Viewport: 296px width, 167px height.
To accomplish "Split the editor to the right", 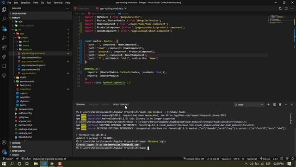I will click(x=286, y=8).
